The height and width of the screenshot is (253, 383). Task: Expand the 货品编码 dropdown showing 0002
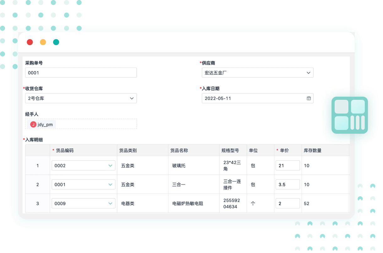(84, 165)
